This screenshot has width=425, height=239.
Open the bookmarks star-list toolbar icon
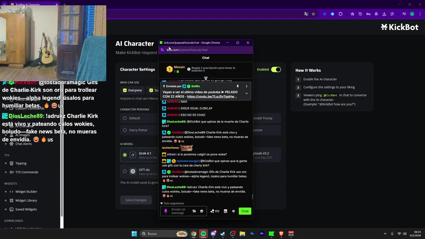pos(352,14)
